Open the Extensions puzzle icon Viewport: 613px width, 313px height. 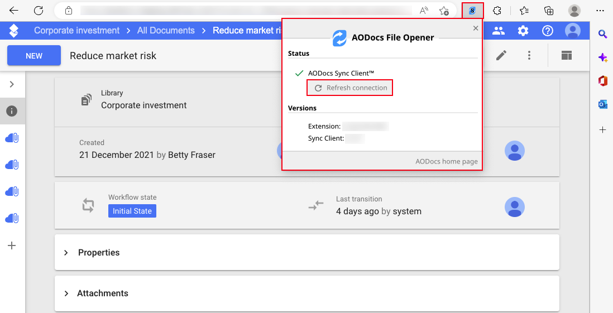point(497,11)
